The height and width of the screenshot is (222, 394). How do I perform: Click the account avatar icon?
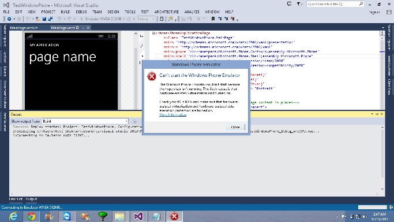[x=389, y=12]
